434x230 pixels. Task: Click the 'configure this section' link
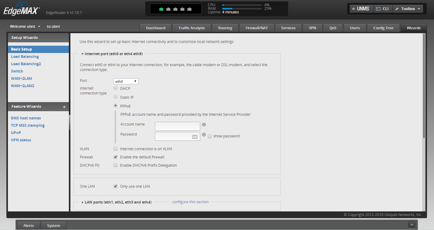[x=190, y=202]
